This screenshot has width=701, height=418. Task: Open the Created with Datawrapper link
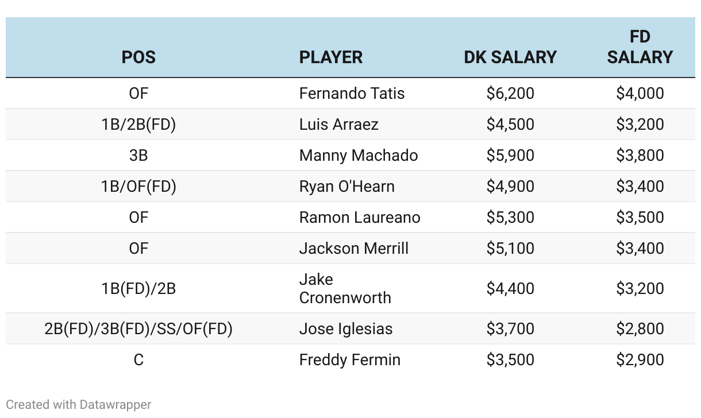click(x=79, y=404)
